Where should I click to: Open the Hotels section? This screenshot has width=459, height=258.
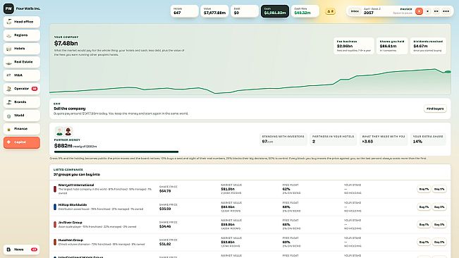pyautogui.click(x=22, y=49)
